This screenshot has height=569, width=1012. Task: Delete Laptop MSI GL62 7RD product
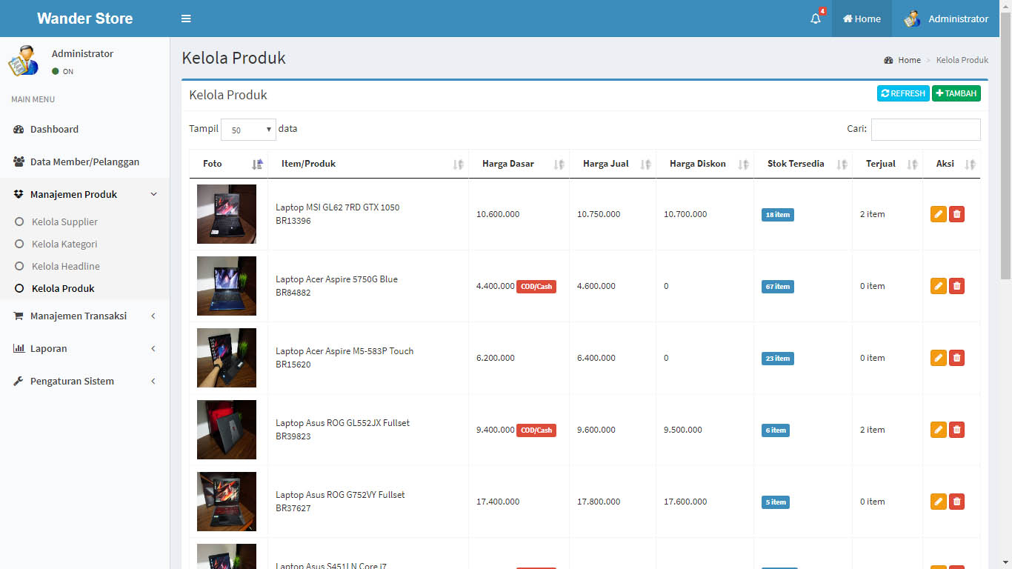pyautogui.click(x=956, y=214)
